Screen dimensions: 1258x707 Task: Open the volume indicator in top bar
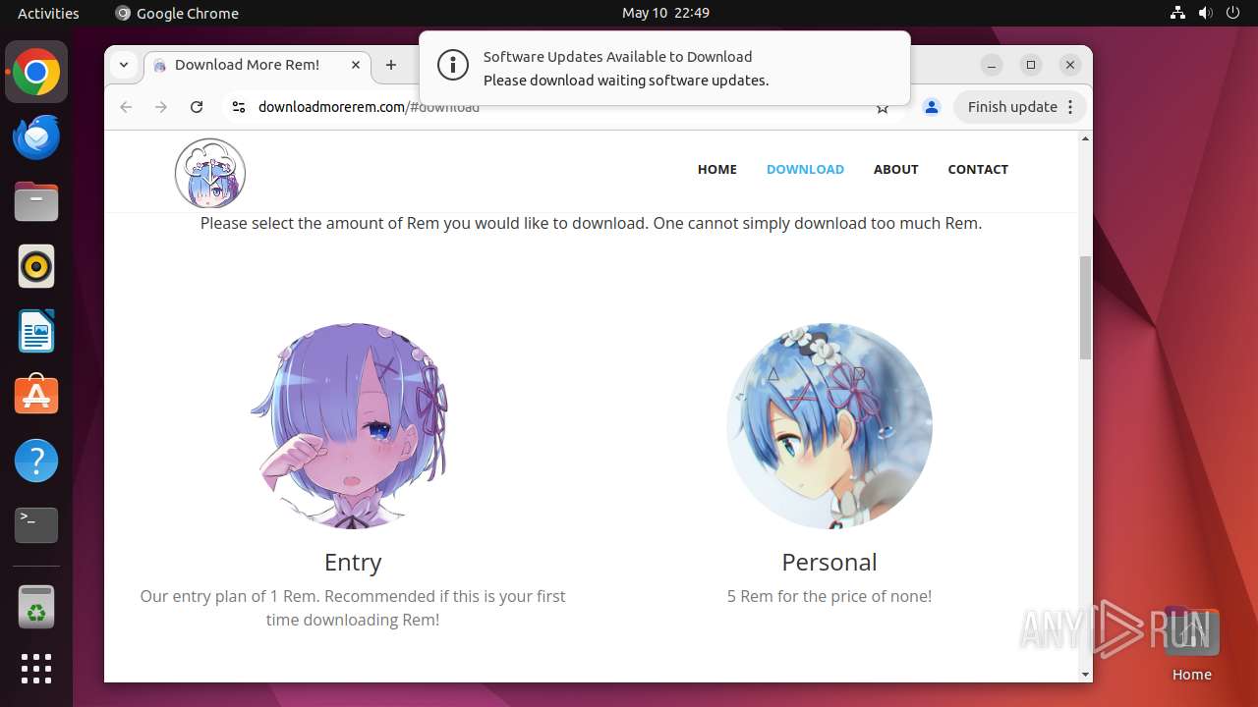click(1206, 13)
